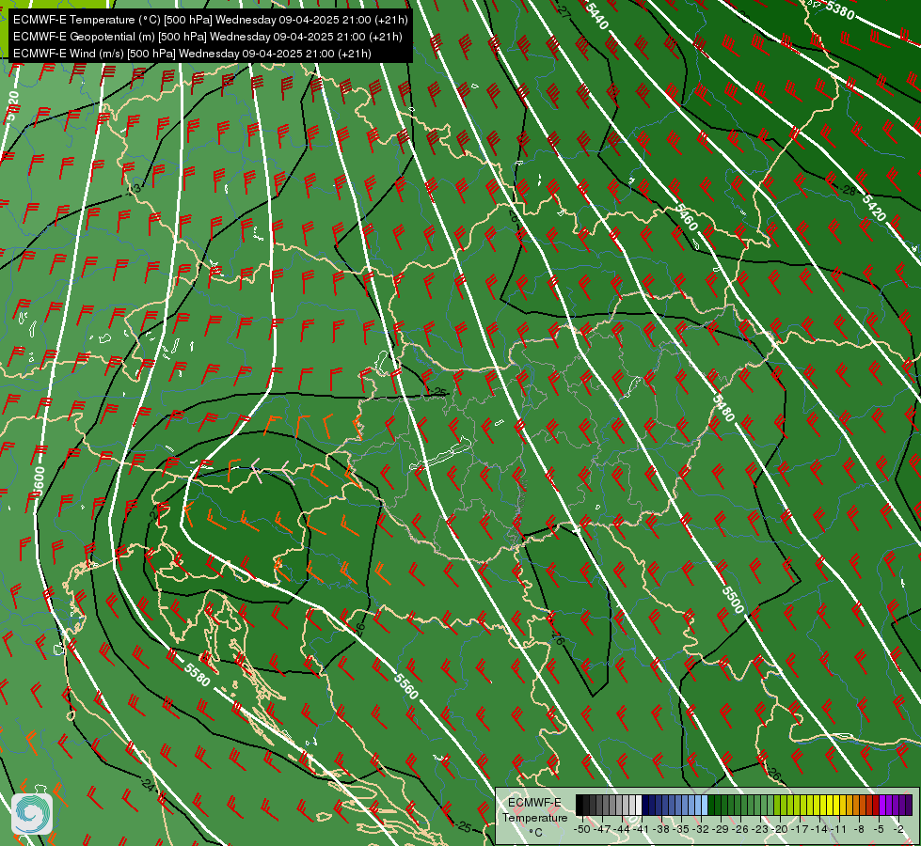Click the -41 legend tick label
921x846 pixels.
641,830
